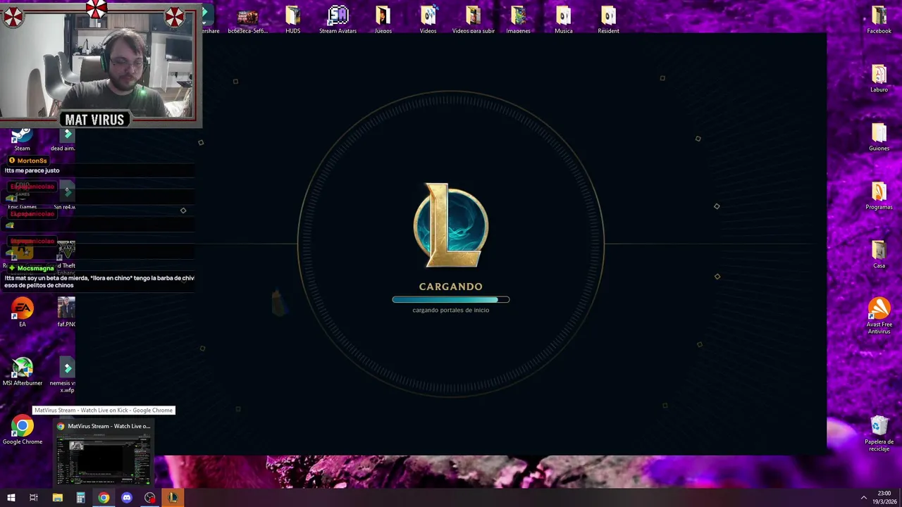The height and width of the screenshot is (507, 902).
Task: Open the Programas folder
Action: pyautogui.click(x=879, y=196)
